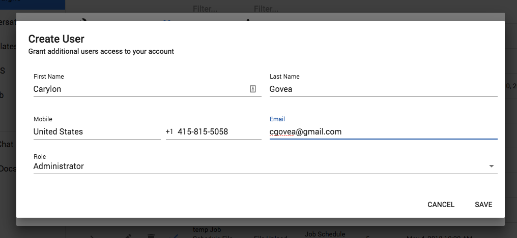Click the first Filter... box behind dialog
This screenshot has height=238, width=517.
tap(205, 9)
